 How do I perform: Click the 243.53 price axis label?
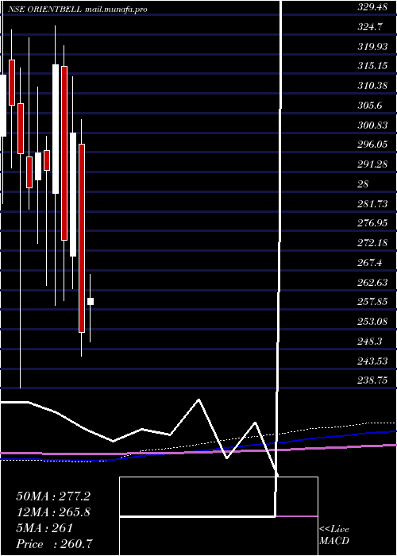(x=372, y=361)
